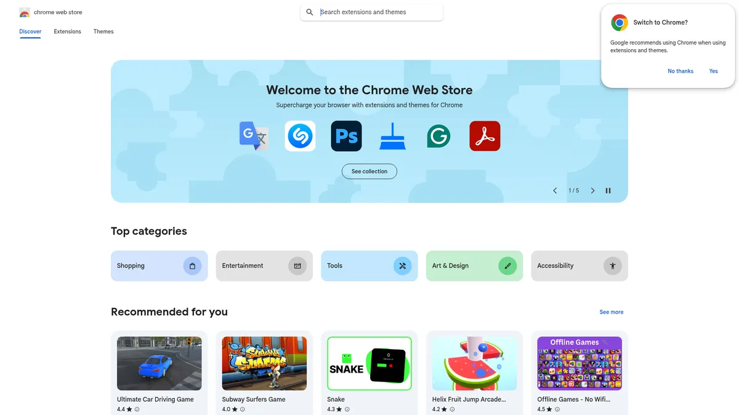Open the Google Translate extension icon

pyautogui.click(x=254, y=136)
